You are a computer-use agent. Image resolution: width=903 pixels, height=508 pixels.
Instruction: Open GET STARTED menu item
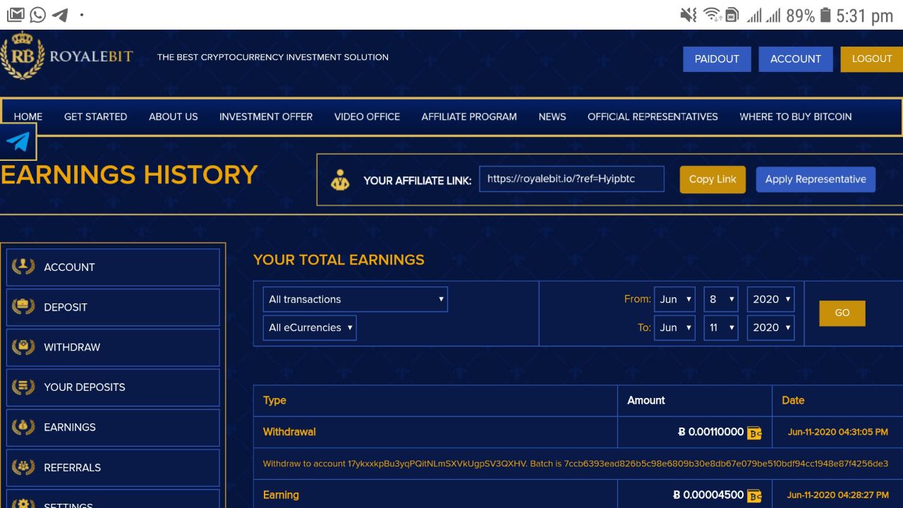click(96, 116)
